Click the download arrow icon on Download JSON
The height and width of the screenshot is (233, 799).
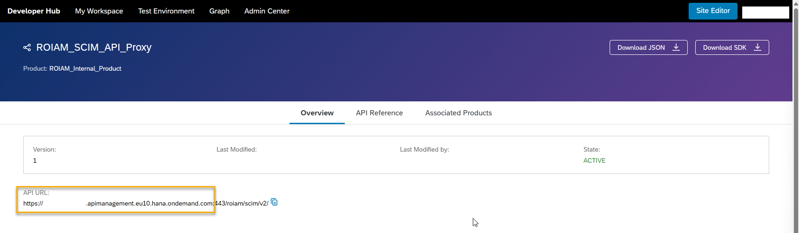(x=676, y=47)
